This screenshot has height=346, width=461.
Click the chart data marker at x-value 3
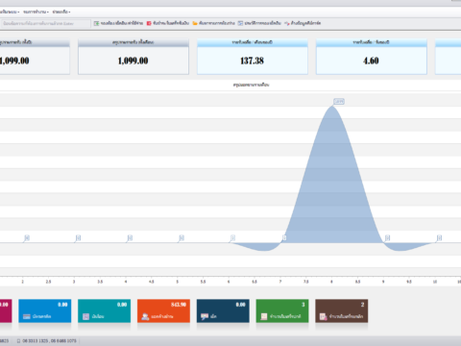coord(79,237)
